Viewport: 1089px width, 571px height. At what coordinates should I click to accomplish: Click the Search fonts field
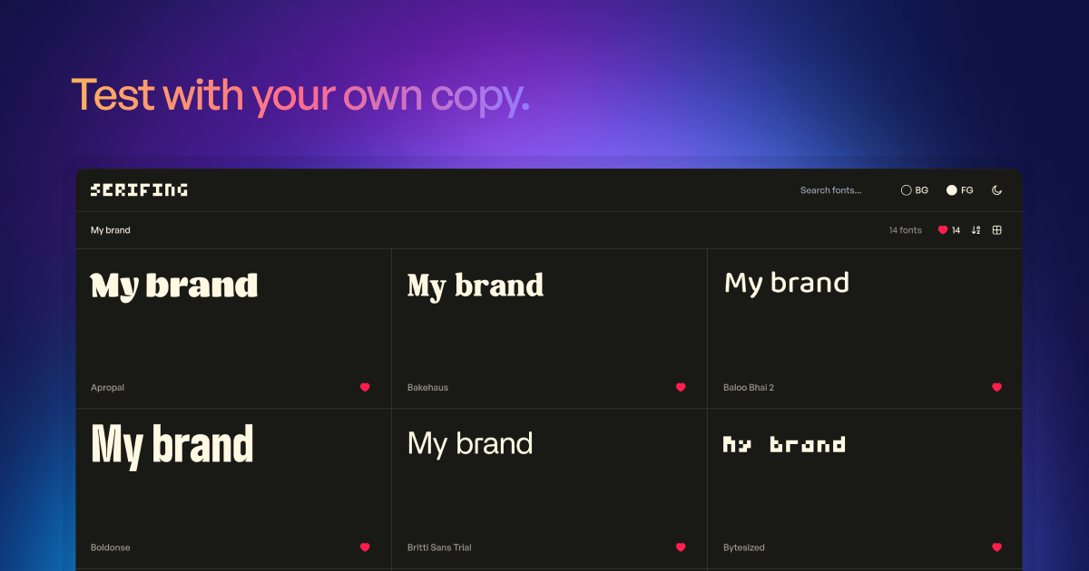830,189
